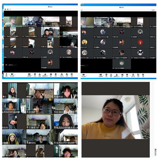This screenshot has width=157, height=160.
Task: Expand video options arrow in left window
Action: [x=15, y=75]
